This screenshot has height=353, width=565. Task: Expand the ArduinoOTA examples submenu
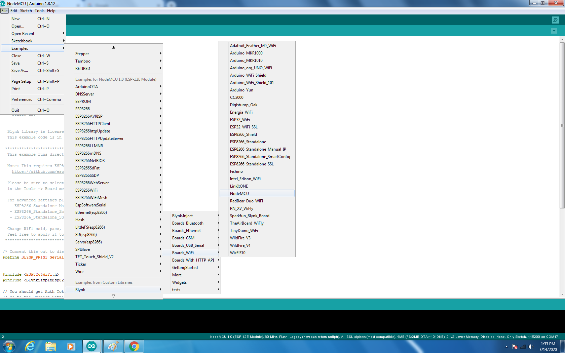click(x=114, y=87)
